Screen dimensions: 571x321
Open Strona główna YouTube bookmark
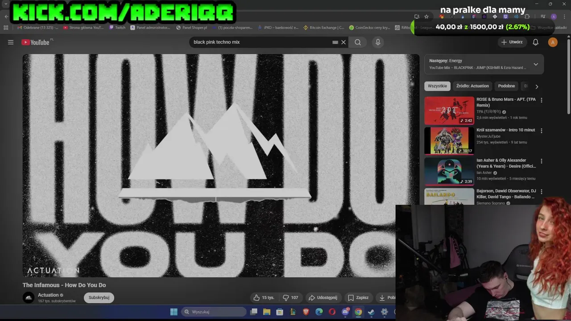coord(83,28)
